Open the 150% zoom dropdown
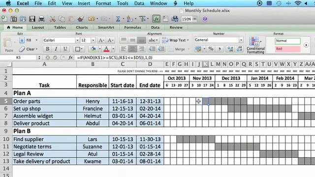 195,19
